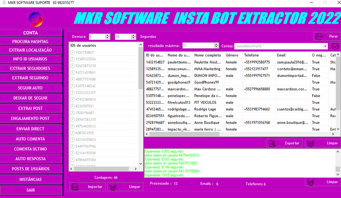Click the Parar stop button
Viewport: 341px width, 198px height.
[x=327, y=37]
